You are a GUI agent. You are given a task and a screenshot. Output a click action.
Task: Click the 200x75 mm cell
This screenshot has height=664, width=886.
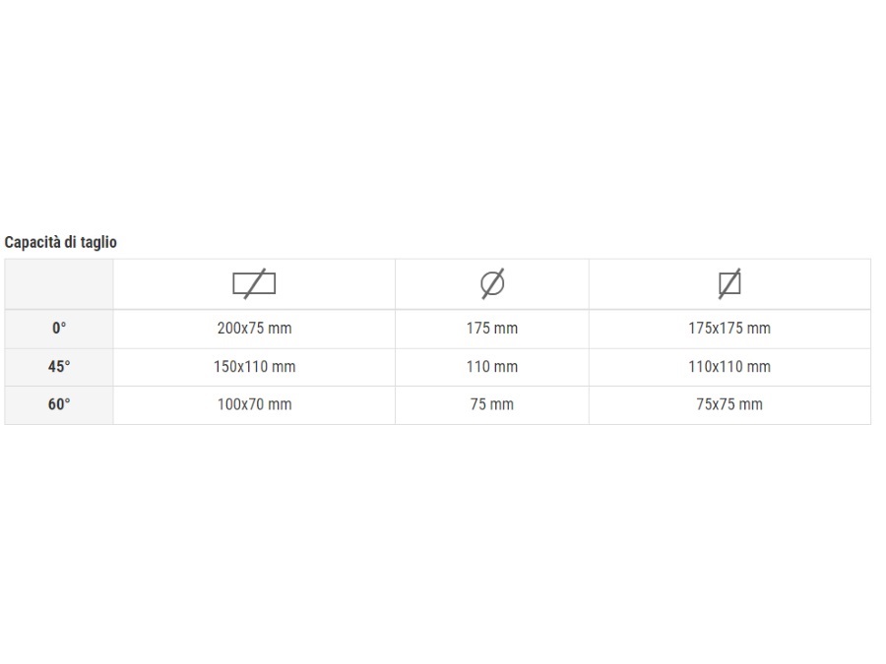[254, 329]
